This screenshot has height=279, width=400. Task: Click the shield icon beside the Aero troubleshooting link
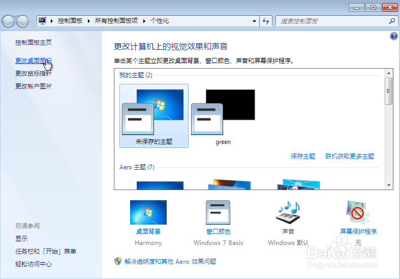(117, 261)
